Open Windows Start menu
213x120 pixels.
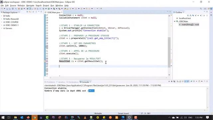[3, 117]
